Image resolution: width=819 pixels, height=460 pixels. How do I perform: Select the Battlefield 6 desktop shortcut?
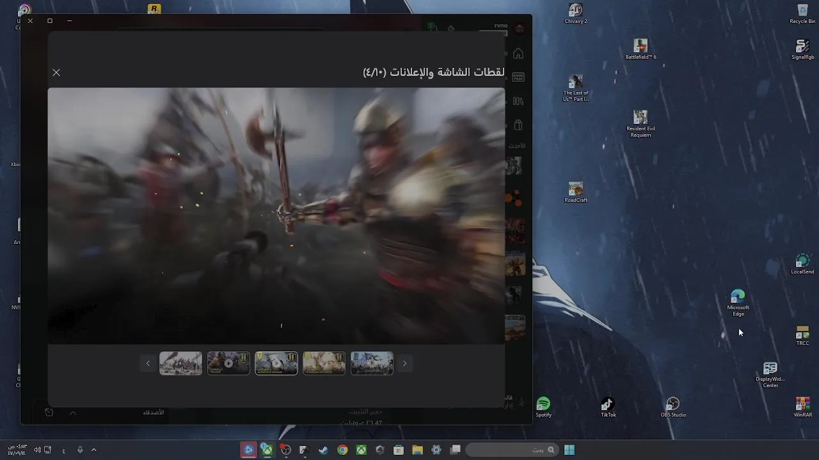point(640,49)
